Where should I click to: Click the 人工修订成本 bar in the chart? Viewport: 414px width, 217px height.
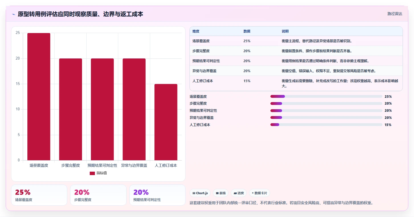click(166, 122)
